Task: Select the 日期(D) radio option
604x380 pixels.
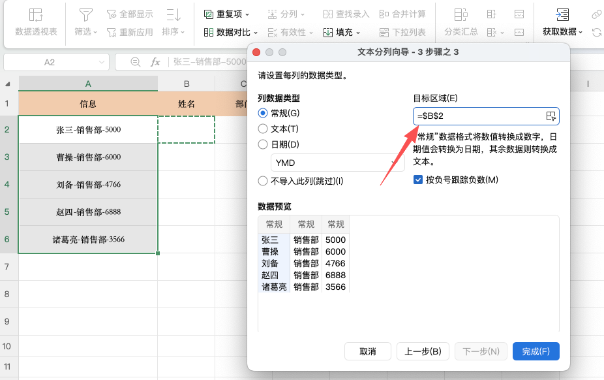Action: tap(263, 144)
